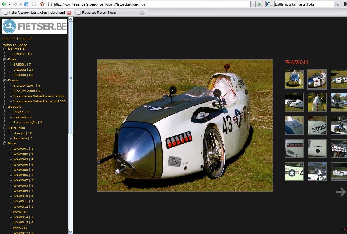Viewport: 347px width, 234px height.
Task: Click the search box with battle mountain text
Action: [x=304, y=4]
